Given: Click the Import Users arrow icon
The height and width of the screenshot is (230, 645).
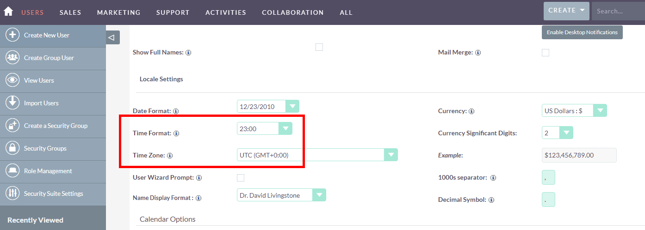Looking at the screenshot, I should pyautogui.click(x=12, y=103).
